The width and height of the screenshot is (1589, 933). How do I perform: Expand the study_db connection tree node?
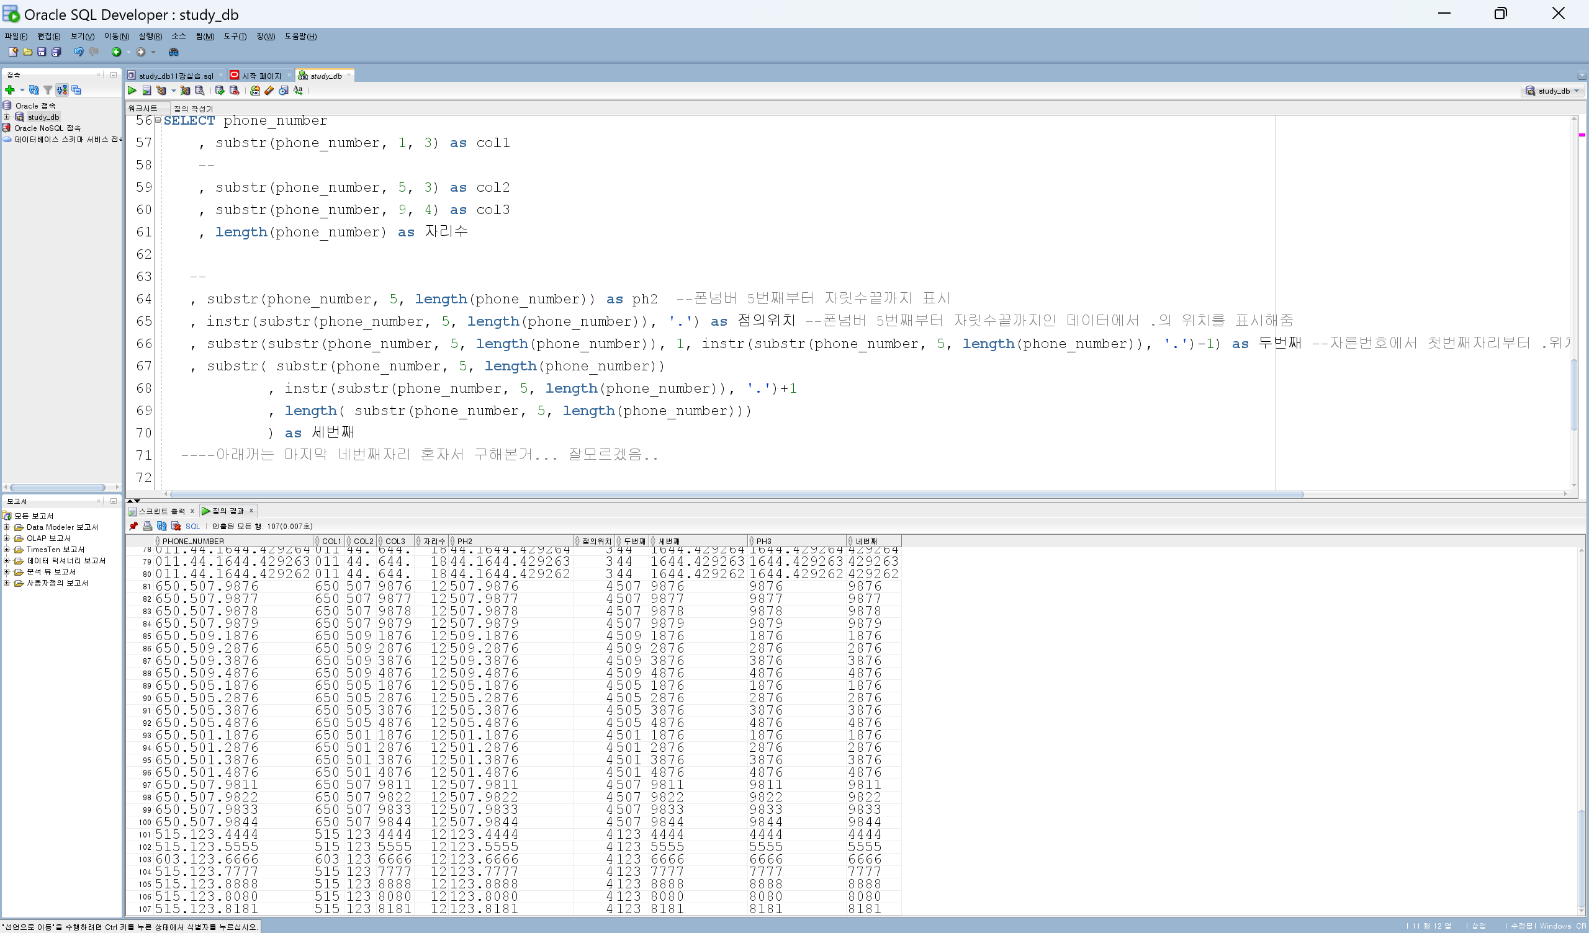[x=6, y=117]
